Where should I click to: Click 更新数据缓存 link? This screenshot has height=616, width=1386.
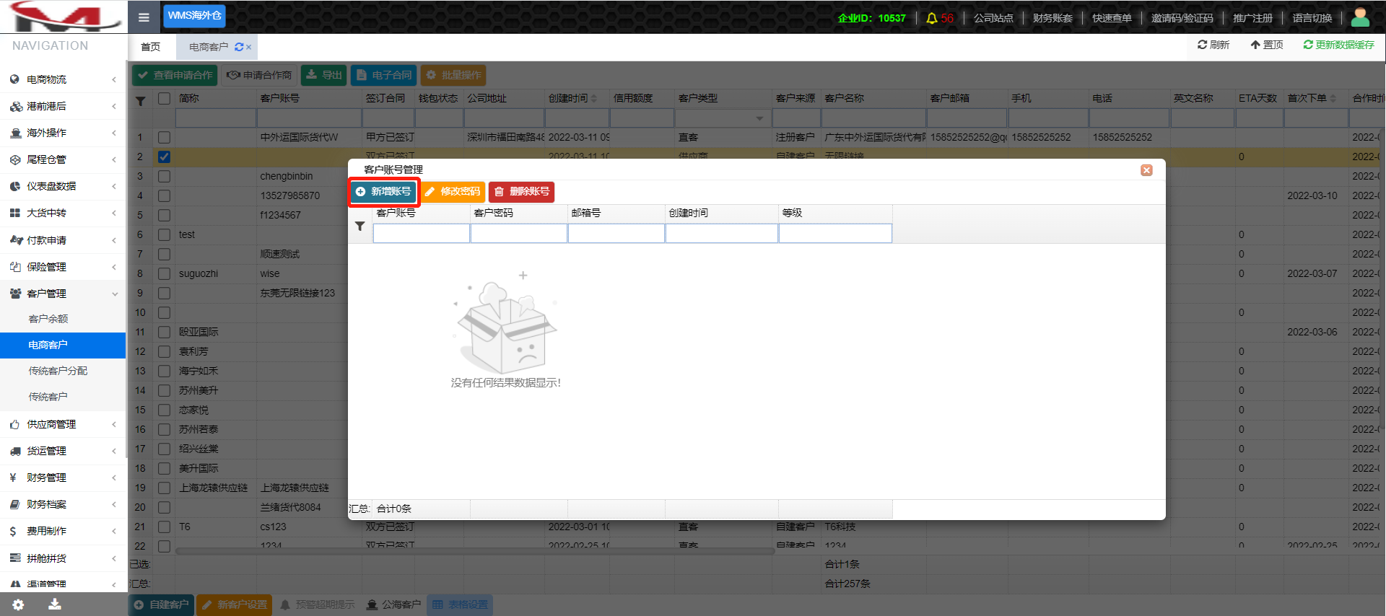pos(1338,45)
